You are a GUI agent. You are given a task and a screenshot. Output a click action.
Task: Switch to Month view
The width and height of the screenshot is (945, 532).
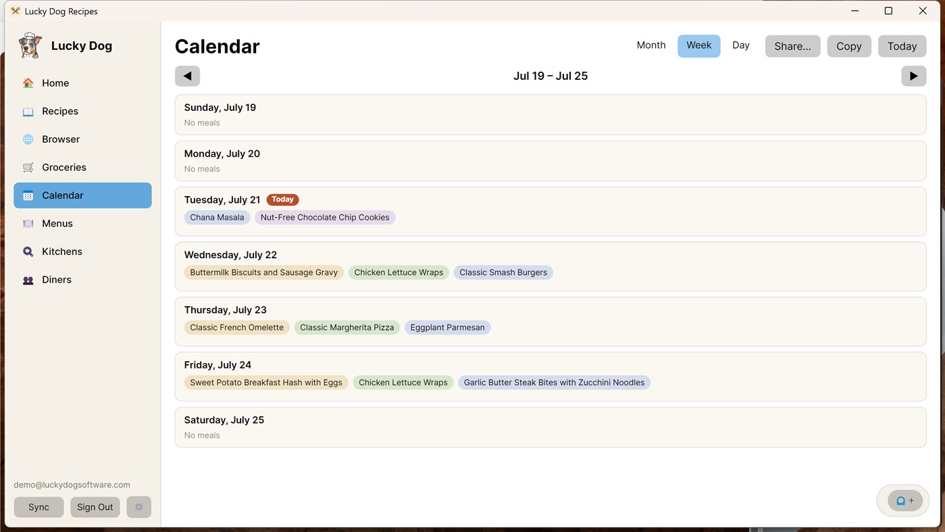651,45
